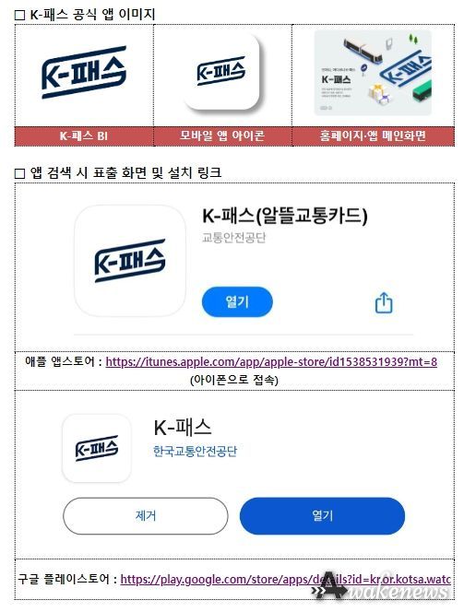Click the wide blue 열기 button in Play Store
The width and height of the screenshot is (464, 612).
tap(322, 515)
